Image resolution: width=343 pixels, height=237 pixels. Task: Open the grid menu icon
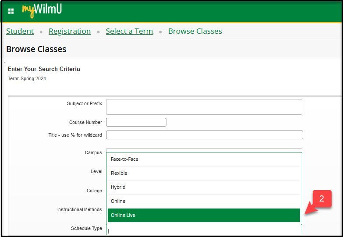11,11
